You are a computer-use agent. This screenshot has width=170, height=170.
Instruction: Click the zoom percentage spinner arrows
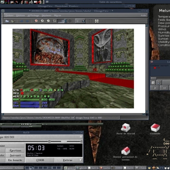[65, 21]
